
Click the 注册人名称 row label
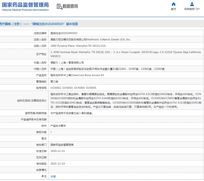tap(40, 40)
